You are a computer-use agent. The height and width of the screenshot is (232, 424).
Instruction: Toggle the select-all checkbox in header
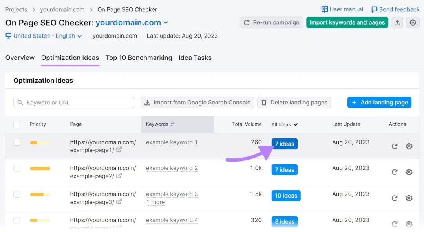[x=16, y=125]
